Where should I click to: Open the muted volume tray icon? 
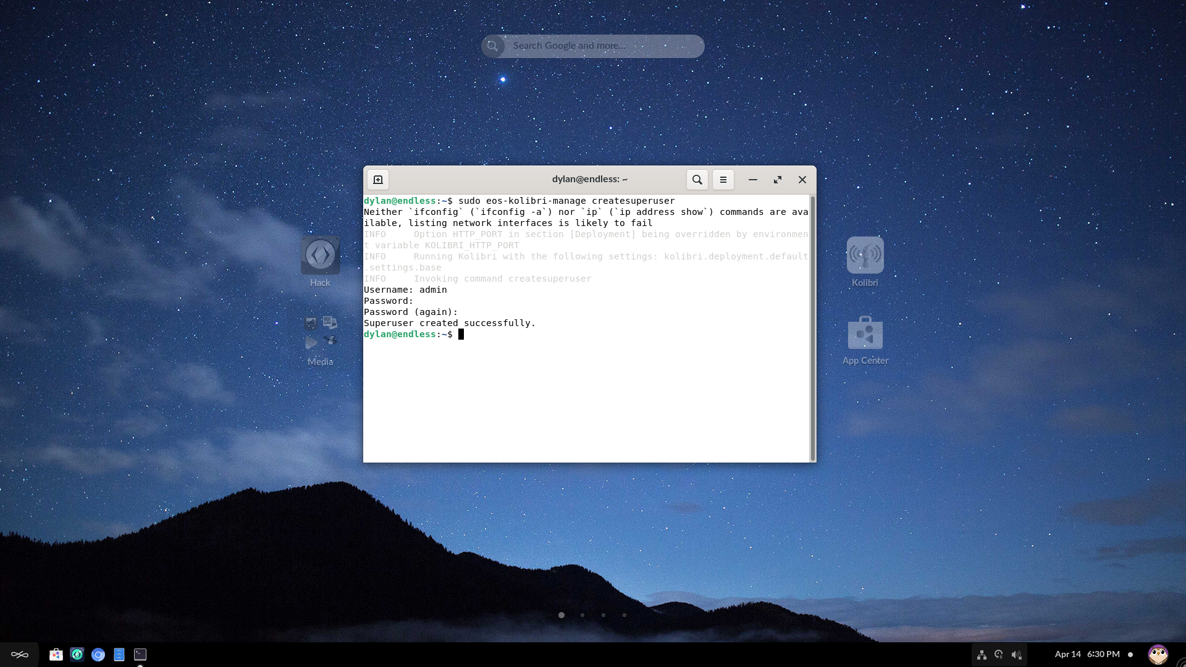pos(1016,655)
